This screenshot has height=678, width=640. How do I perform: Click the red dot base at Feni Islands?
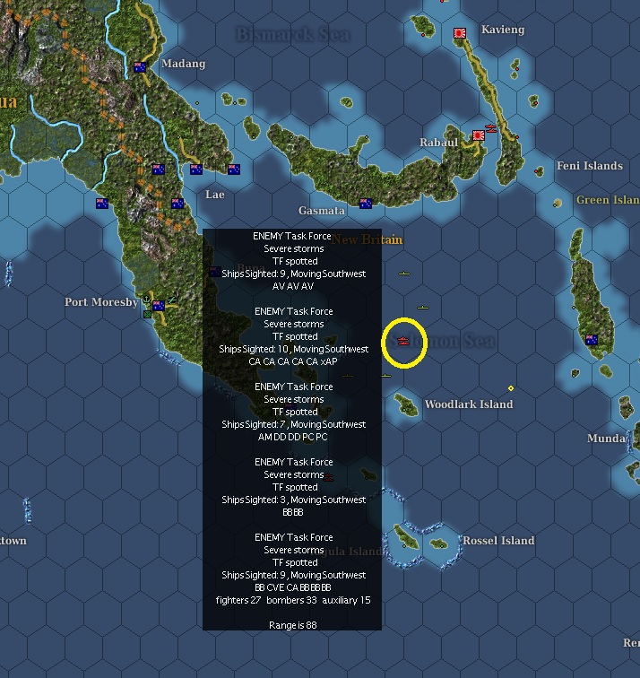(536, 171)
